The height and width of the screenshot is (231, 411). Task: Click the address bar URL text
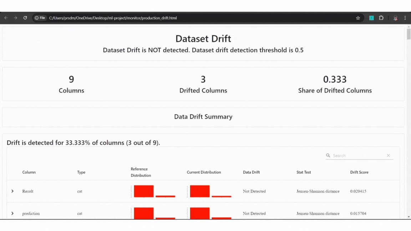[113, 18]
